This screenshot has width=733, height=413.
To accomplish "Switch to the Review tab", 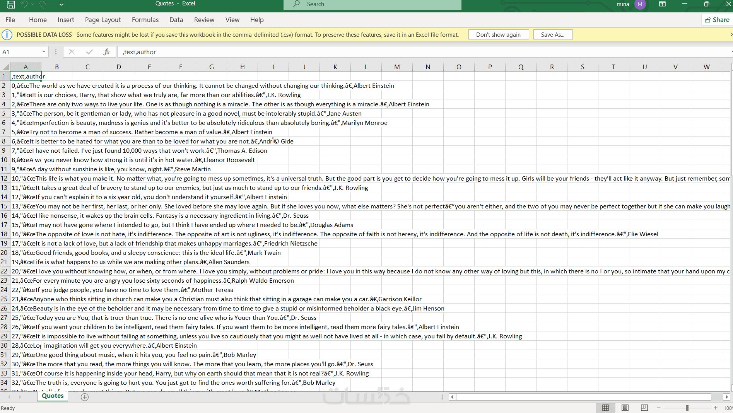I will [x=204, y=20].
